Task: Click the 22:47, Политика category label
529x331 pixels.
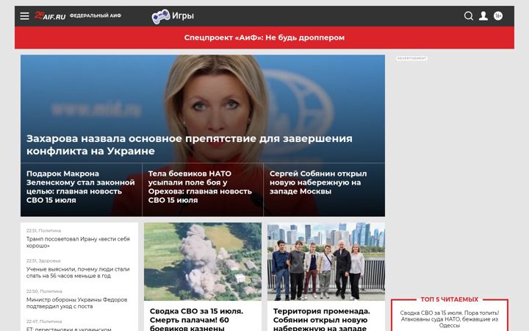Action: (44, 321)
